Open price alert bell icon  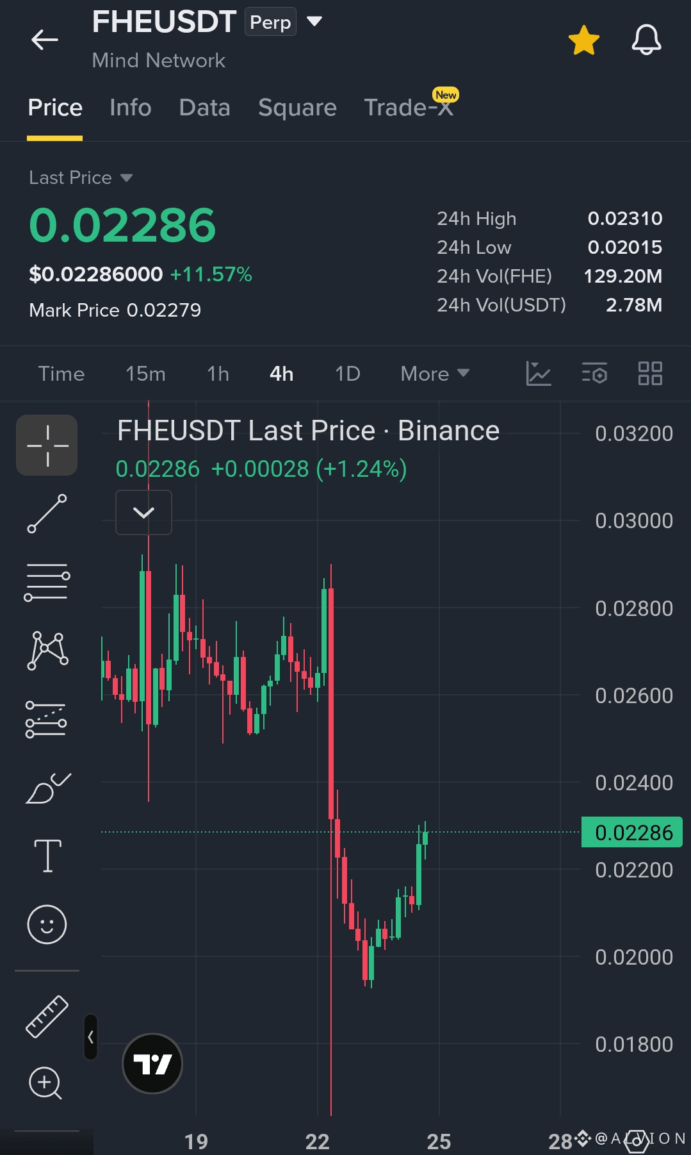click(646, 40)
